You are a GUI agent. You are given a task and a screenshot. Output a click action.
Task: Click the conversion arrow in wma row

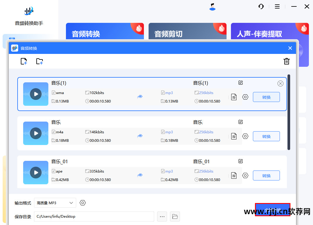[x=140, y=97]
